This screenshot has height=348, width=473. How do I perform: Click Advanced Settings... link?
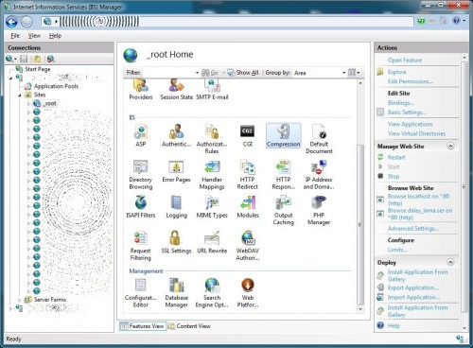click(x=413, y=229)
